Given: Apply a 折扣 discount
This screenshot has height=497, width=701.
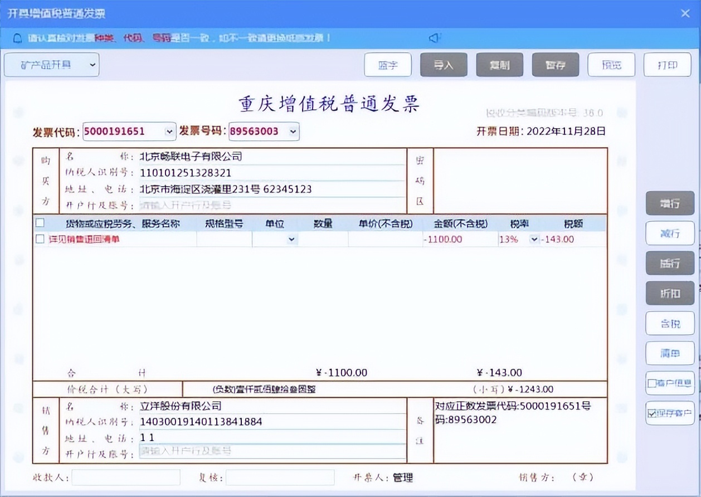Looking at the screenshot, I should [x=670, y=293].
